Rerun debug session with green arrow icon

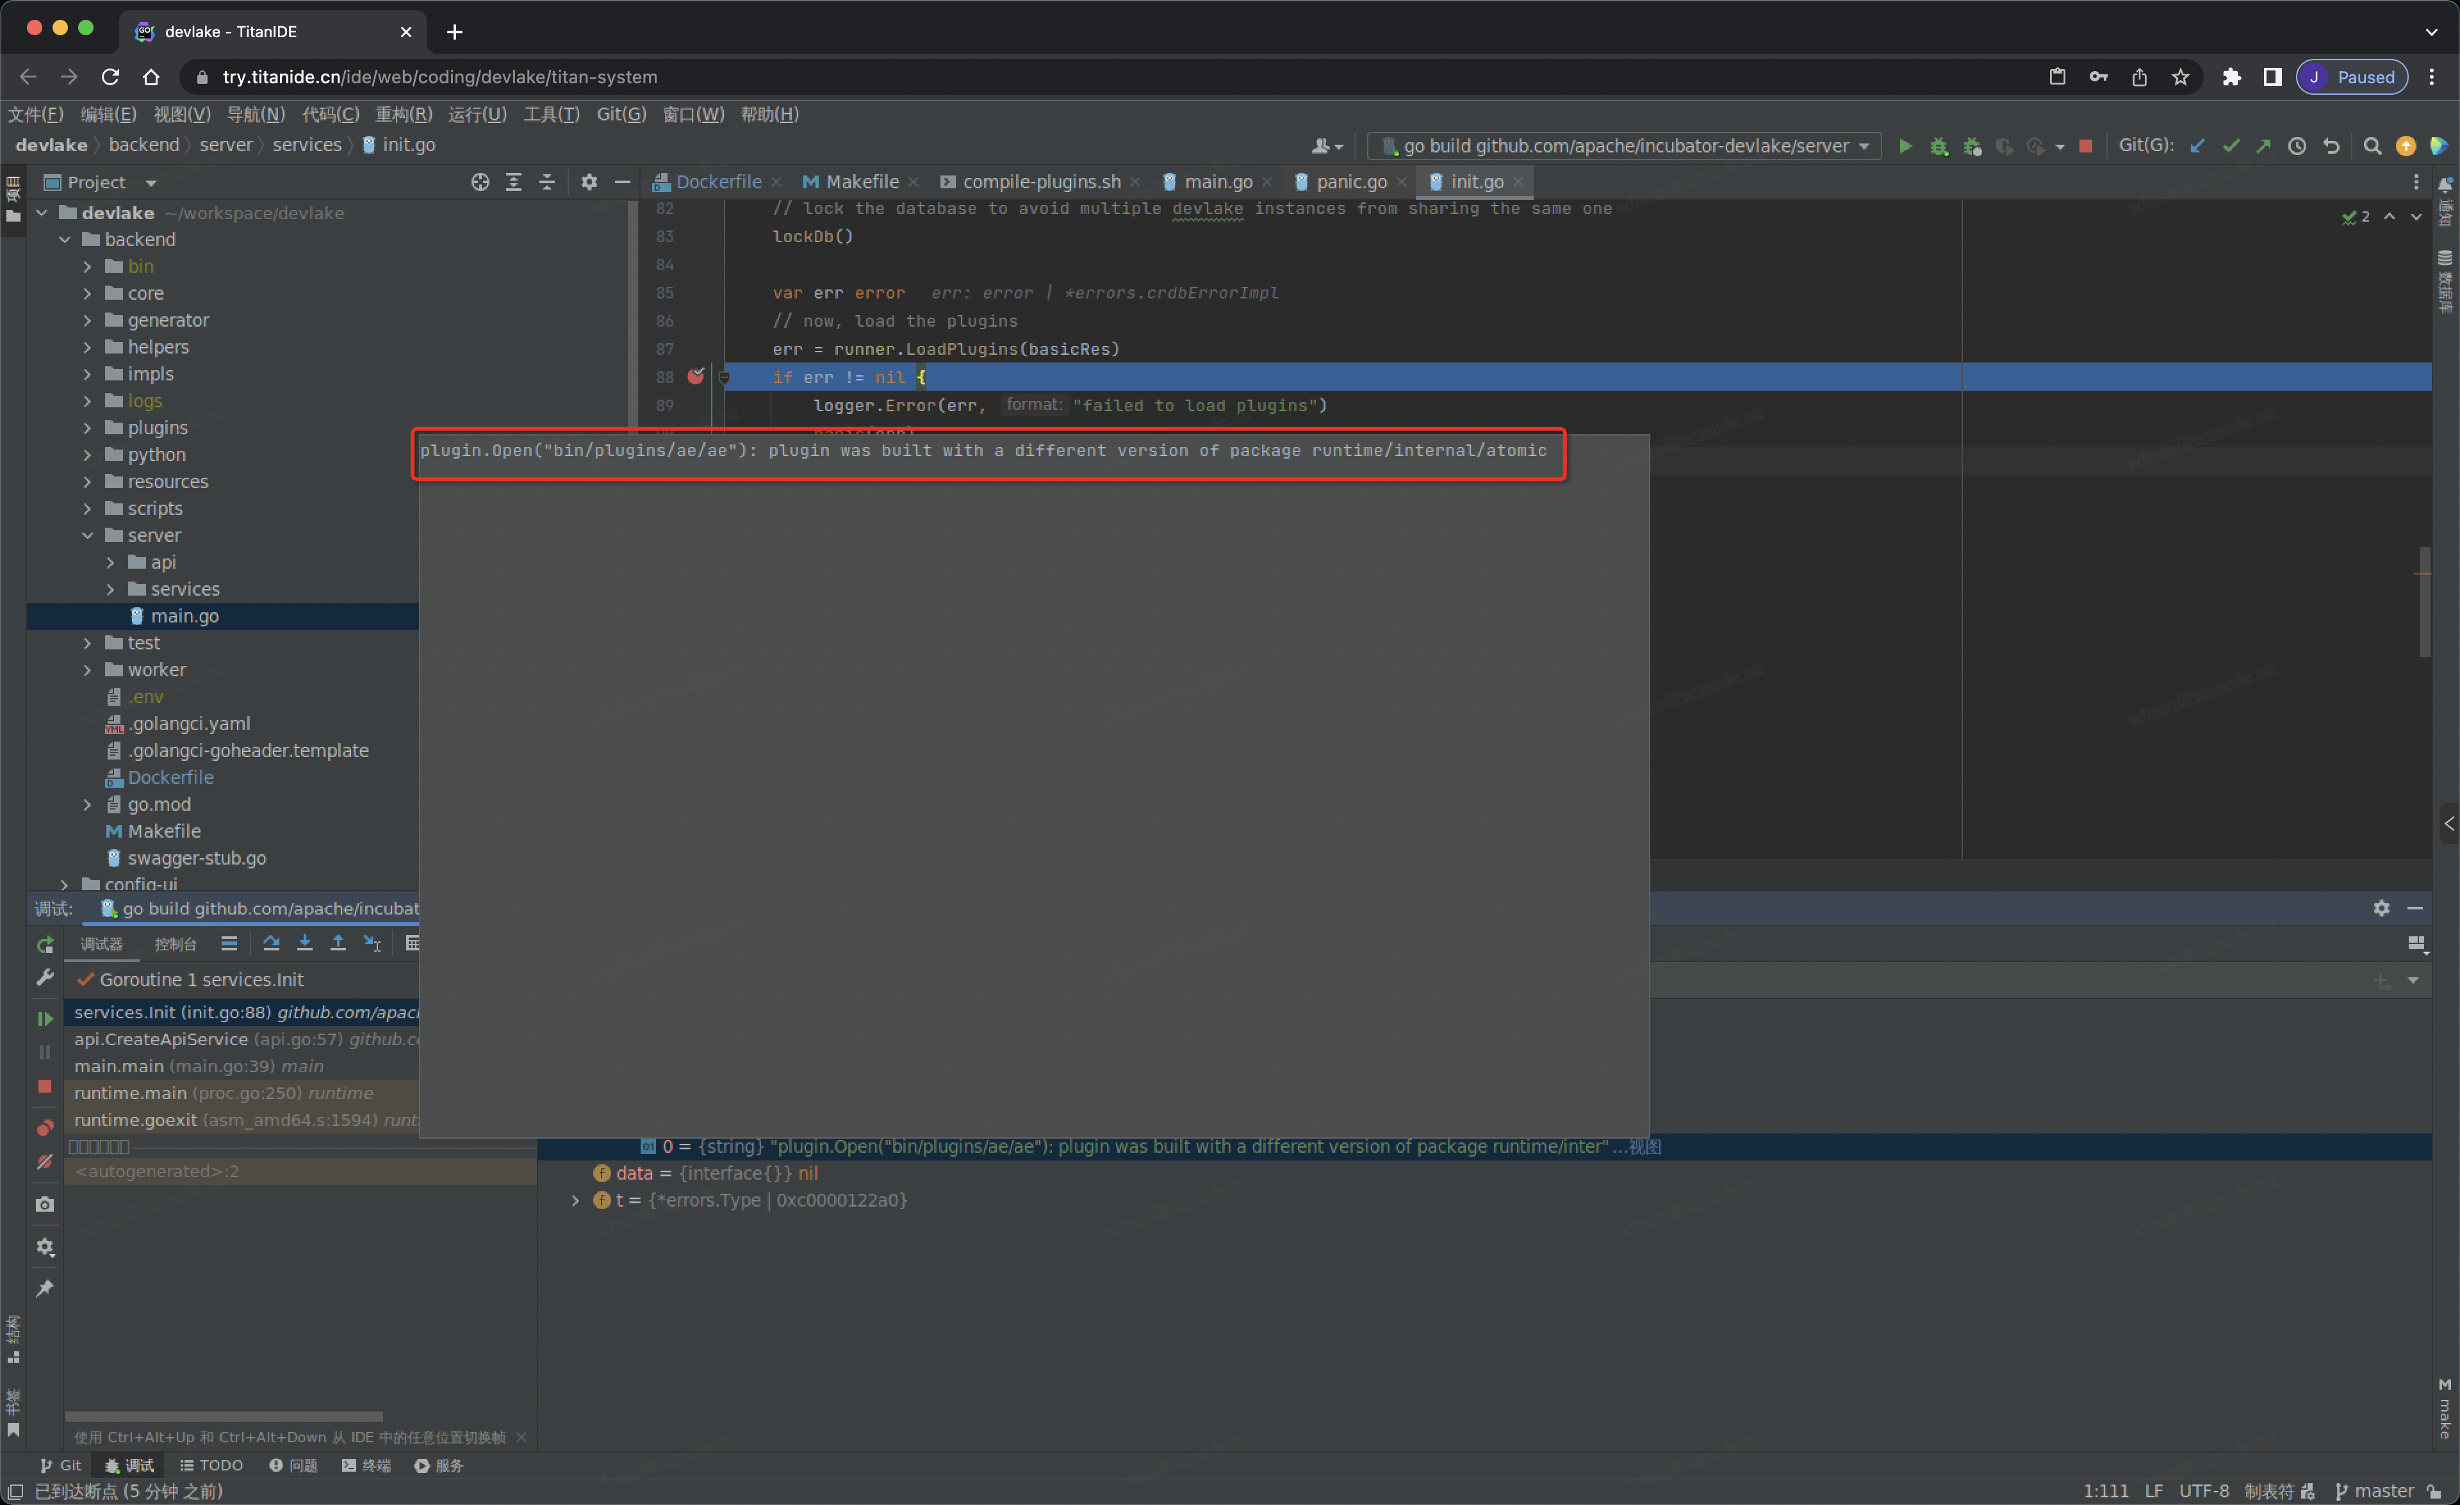click(45, 944)
